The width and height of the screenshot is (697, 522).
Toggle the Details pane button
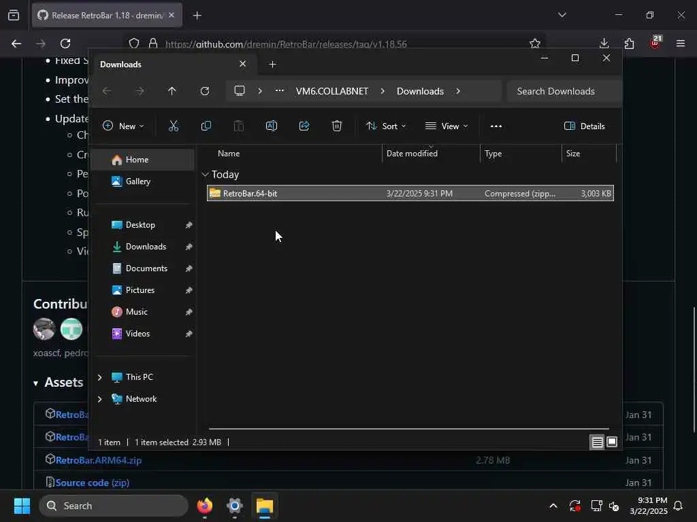584,126
